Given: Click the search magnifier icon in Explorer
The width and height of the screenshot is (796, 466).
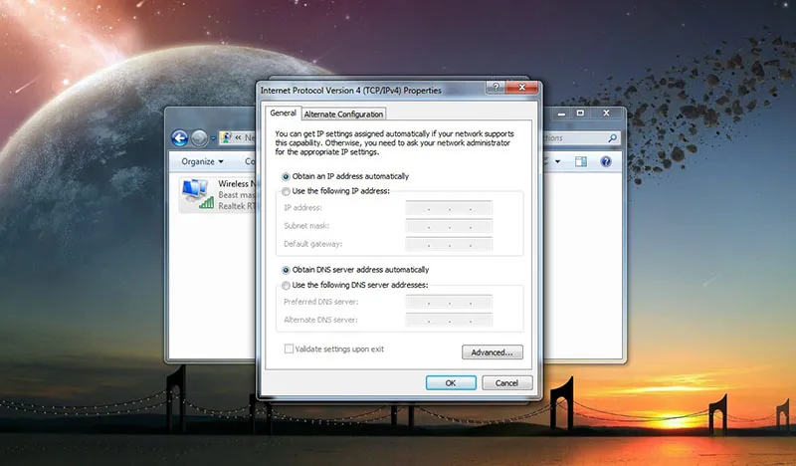Looking at the screenshot, I should pyautogui.click(x=614, y=138).
